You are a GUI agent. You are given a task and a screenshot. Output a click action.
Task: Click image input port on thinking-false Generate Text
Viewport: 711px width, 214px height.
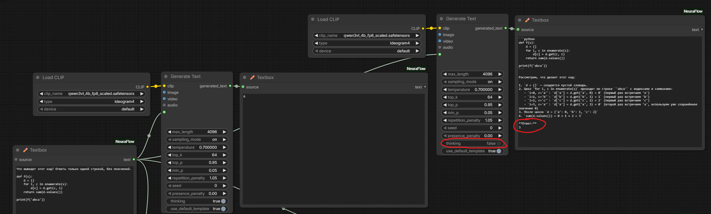[440, 35]
